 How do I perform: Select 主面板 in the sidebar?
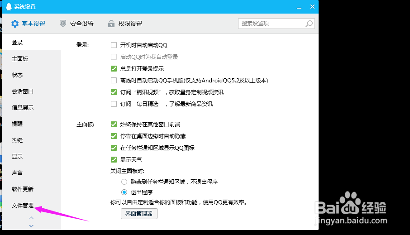[x=31, y=58]
